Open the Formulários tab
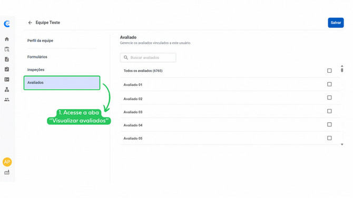The image size is (353, 198). (37, 57)
